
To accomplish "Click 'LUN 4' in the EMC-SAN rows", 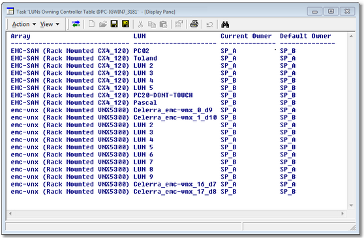I will coord(144,80).
